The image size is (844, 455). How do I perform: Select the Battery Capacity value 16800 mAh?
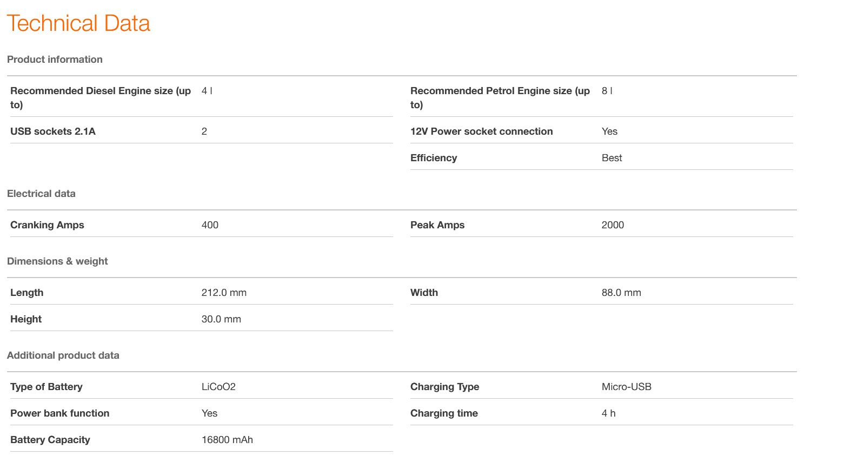227,440
